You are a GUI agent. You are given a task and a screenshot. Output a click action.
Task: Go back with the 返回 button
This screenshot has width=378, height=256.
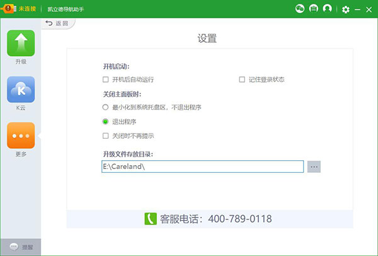[x=57, y=23]
